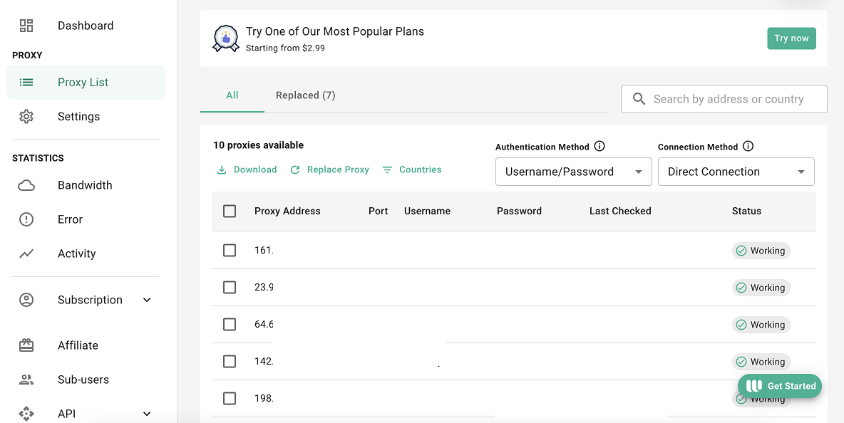Check the box for proxy 161
The height and width of the screenshot is (423, 844).
(230, 251)
